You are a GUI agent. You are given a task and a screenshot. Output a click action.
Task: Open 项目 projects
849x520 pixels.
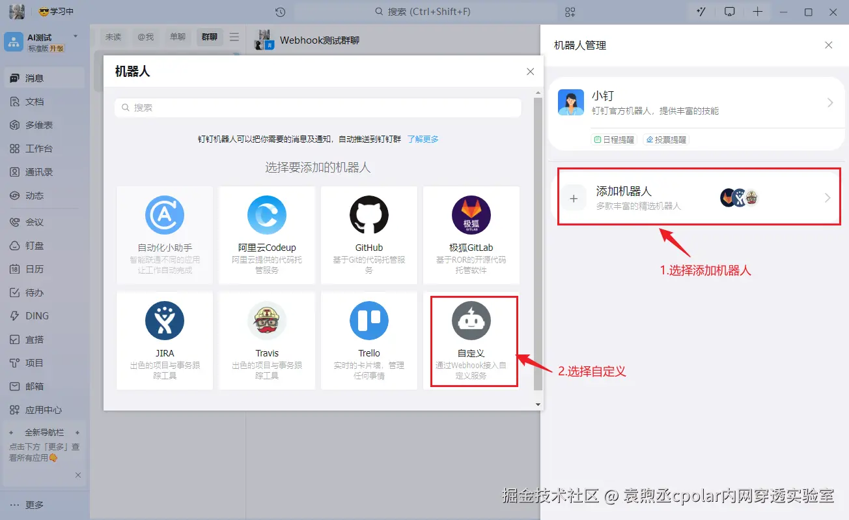point(43,363)
